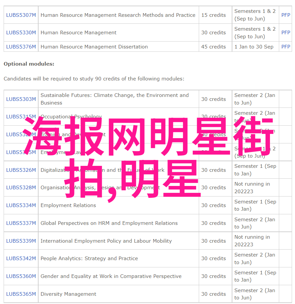295x304 pixels.
Task: Click PFP link in LUBS5330M row
Action: click(286, 33)
